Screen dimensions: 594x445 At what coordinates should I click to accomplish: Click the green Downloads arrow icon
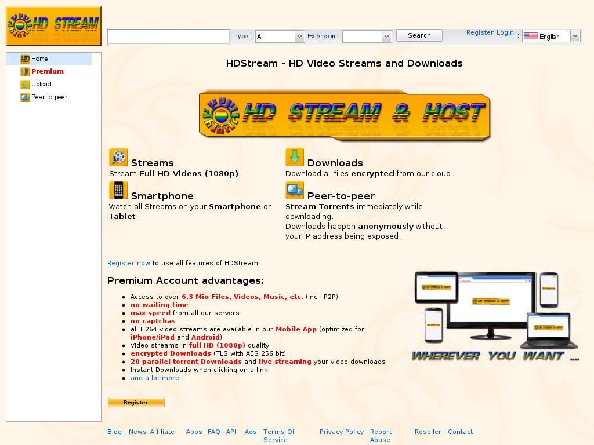pos(294,156)
